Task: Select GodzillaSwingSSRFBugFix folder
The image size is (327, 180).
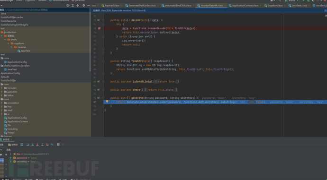Action: (14, 25)
